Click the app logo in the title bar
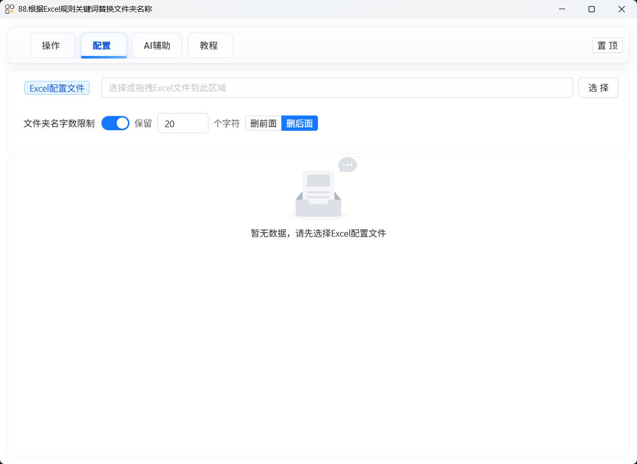637x464 pixels. pos(9,9)
